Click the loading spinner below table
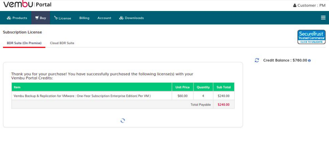This screenshot has height=160, width=329. point(123,121)
